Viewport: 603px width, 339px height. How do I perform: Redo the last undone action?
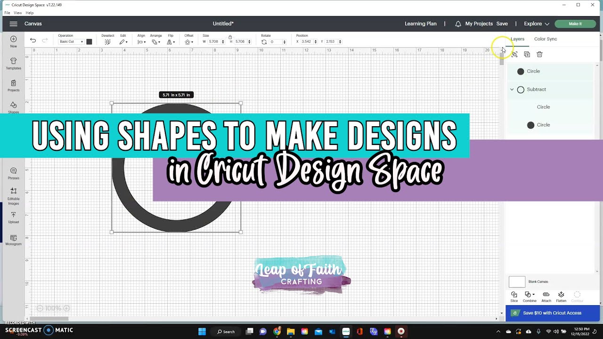[45, 40]
